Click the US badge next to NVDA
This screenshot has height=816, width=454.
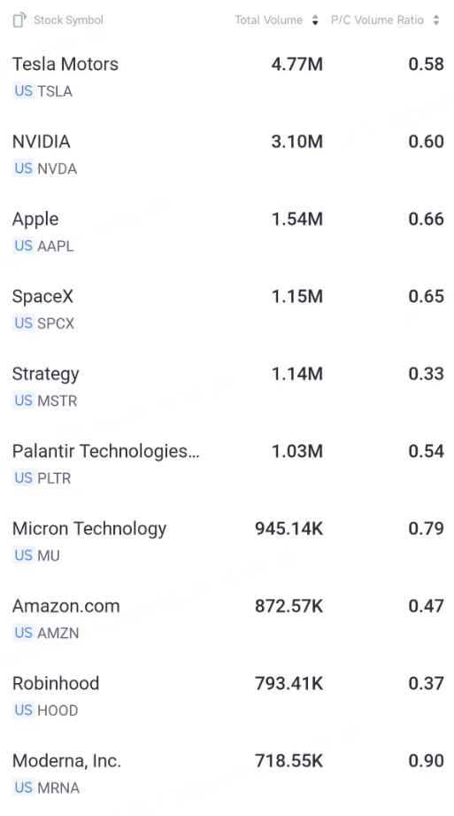(23, 168)
